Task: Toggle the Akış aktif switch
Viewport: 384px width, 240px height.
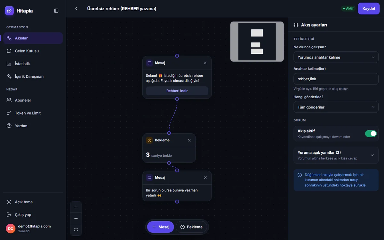Action: (371, 133)
